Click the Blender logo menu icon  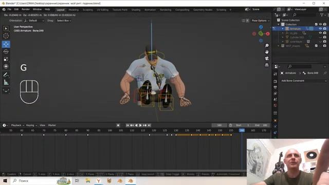(x=4, y=9)
